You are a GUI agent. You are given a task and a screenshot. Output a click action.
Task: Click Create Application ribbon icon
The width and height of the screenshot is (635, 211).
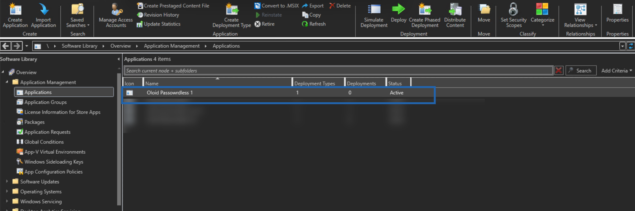15,9
